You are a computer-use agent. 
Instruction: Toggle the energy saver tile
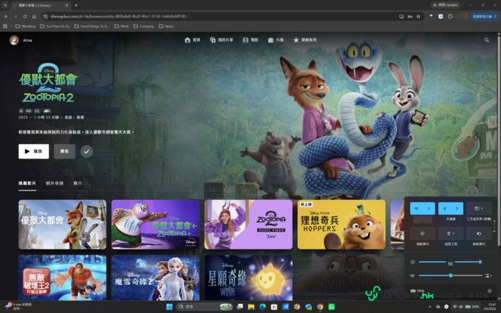pos(479,234)
